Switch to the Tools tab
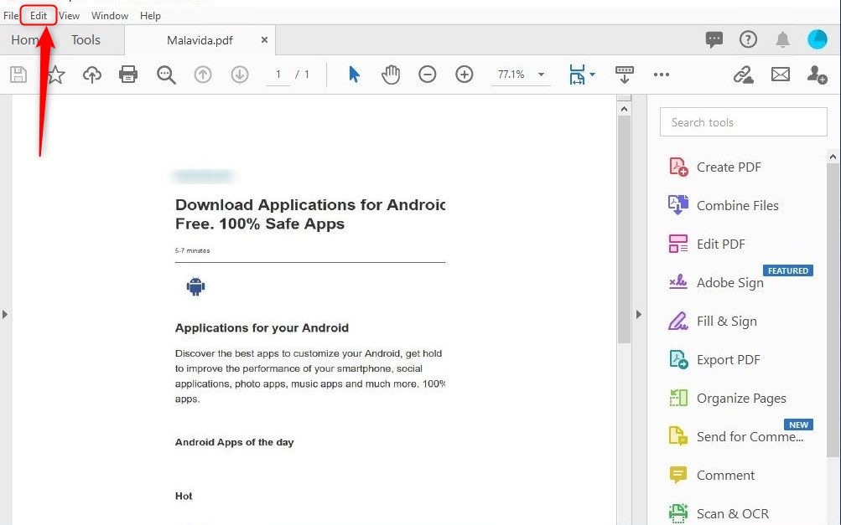The image size is (841, 525). tap(86, 39)
